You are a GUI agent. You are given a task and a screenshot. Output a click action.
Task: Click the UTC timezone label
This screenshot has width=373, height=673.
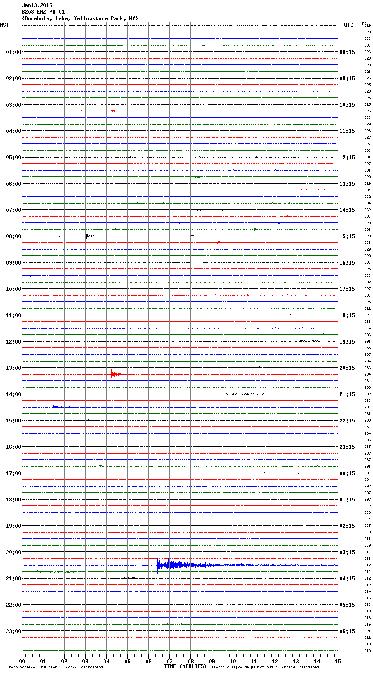[349, 25]
